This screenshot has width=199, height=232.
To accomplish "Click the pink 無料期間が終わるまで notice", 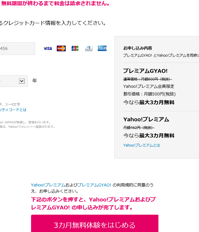I will tap(55, 3).
